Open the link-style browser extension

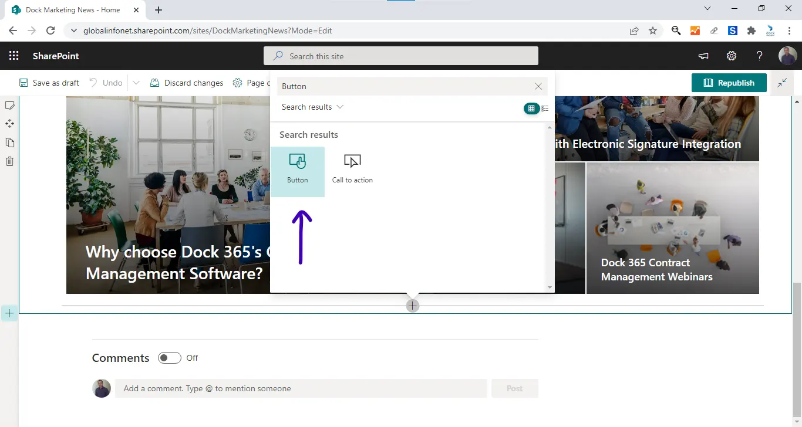[x=714, y=30]
